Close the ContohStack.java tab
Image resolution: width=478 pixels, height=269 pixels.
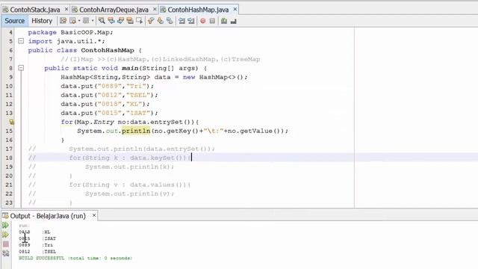pyautogui.click(x=66, y=10)
